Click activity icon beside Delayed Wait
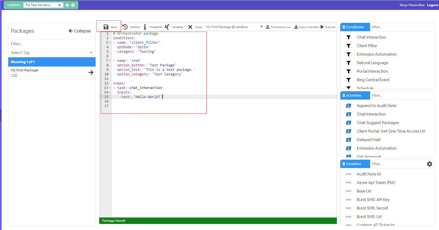 pyautogui.click(x=348, y=140)
